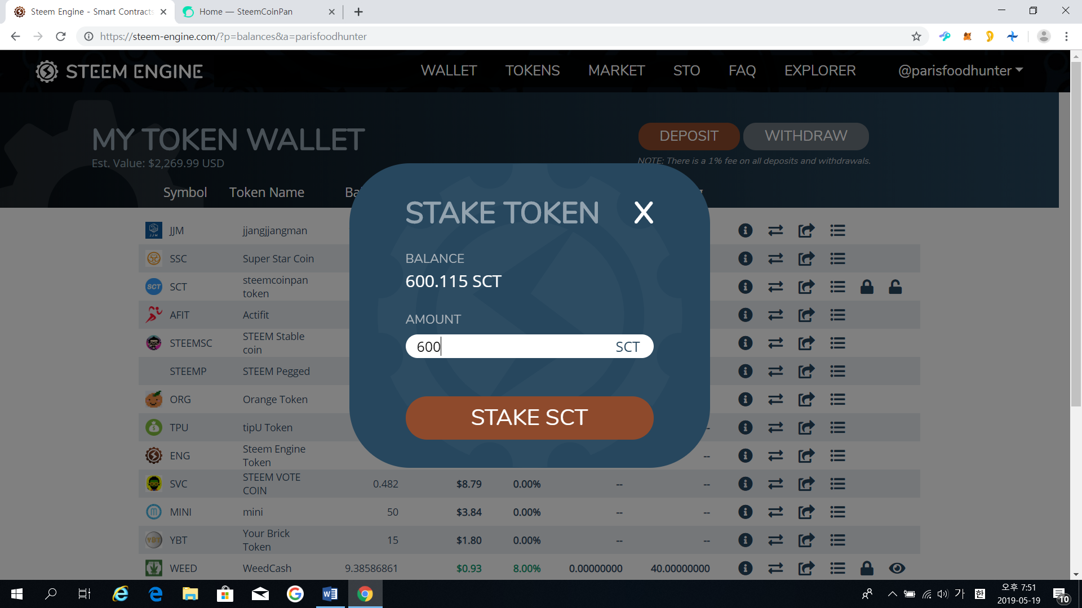Click the stake amount input field

point(529,346)
